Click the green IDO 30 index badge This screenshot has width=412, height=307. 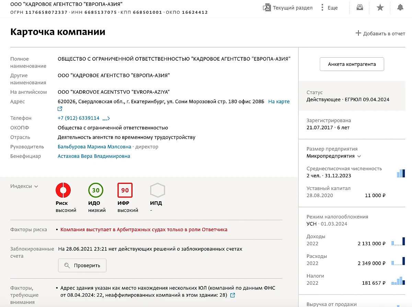[x=96, y=190]
